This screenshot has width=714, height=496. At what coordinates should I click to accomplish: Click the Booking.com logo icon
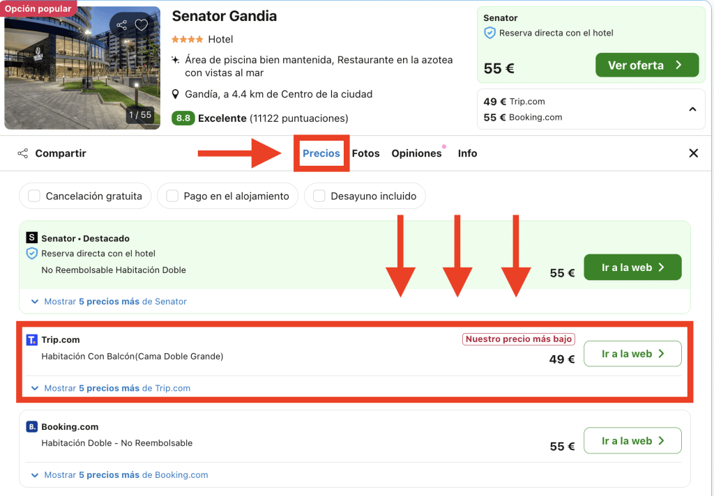click(31, 427)
